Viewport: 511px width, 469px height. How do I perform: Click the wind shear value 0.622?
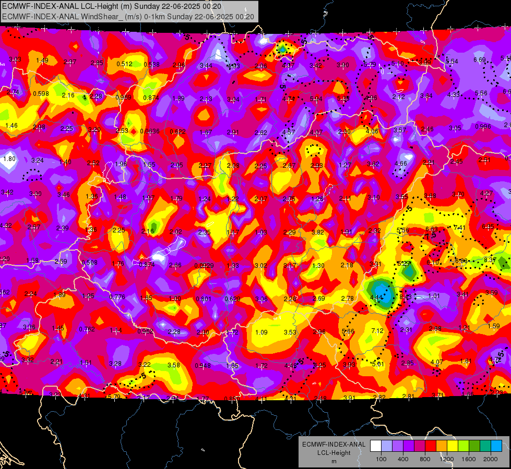pos(177,131)
